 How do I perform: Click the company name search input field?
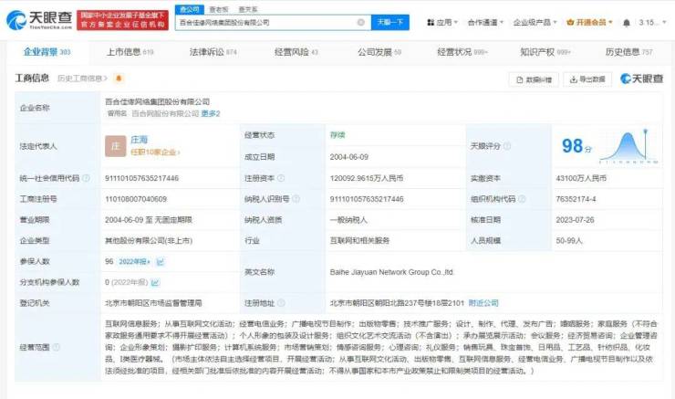pyautogui.click(x=265, y=21)
